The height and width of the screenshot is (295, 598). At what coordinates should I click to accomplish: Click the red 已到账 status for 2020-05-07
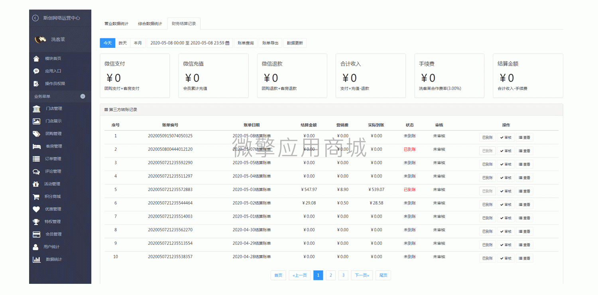(x=410, y=149)
